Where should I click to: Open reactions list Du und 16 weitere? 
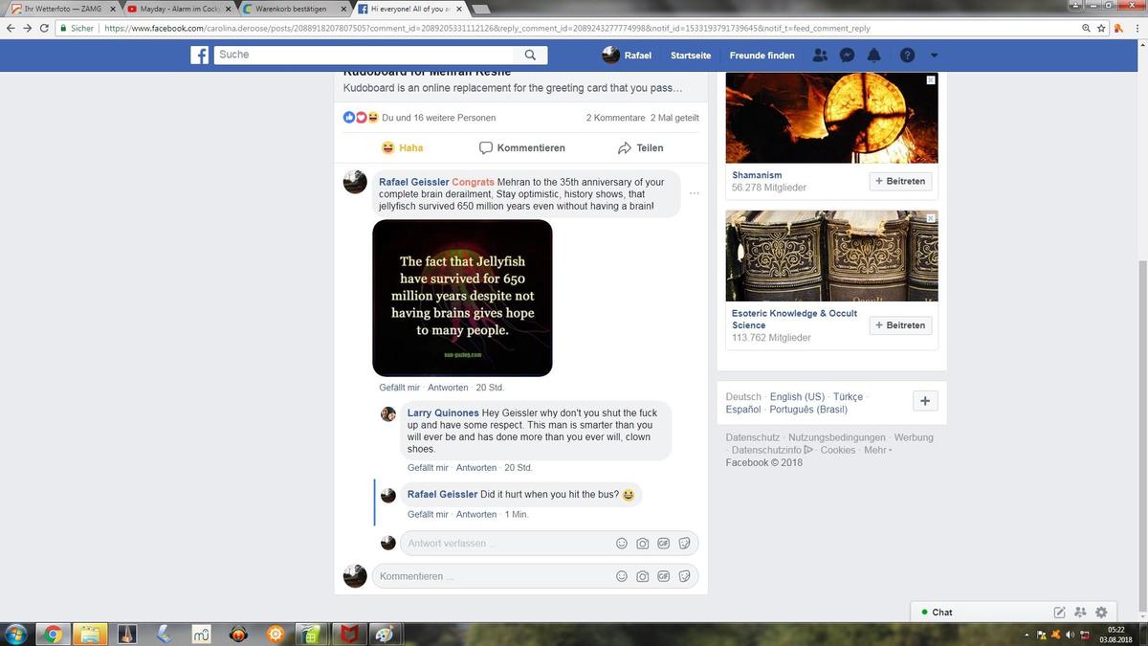(438, 118)
